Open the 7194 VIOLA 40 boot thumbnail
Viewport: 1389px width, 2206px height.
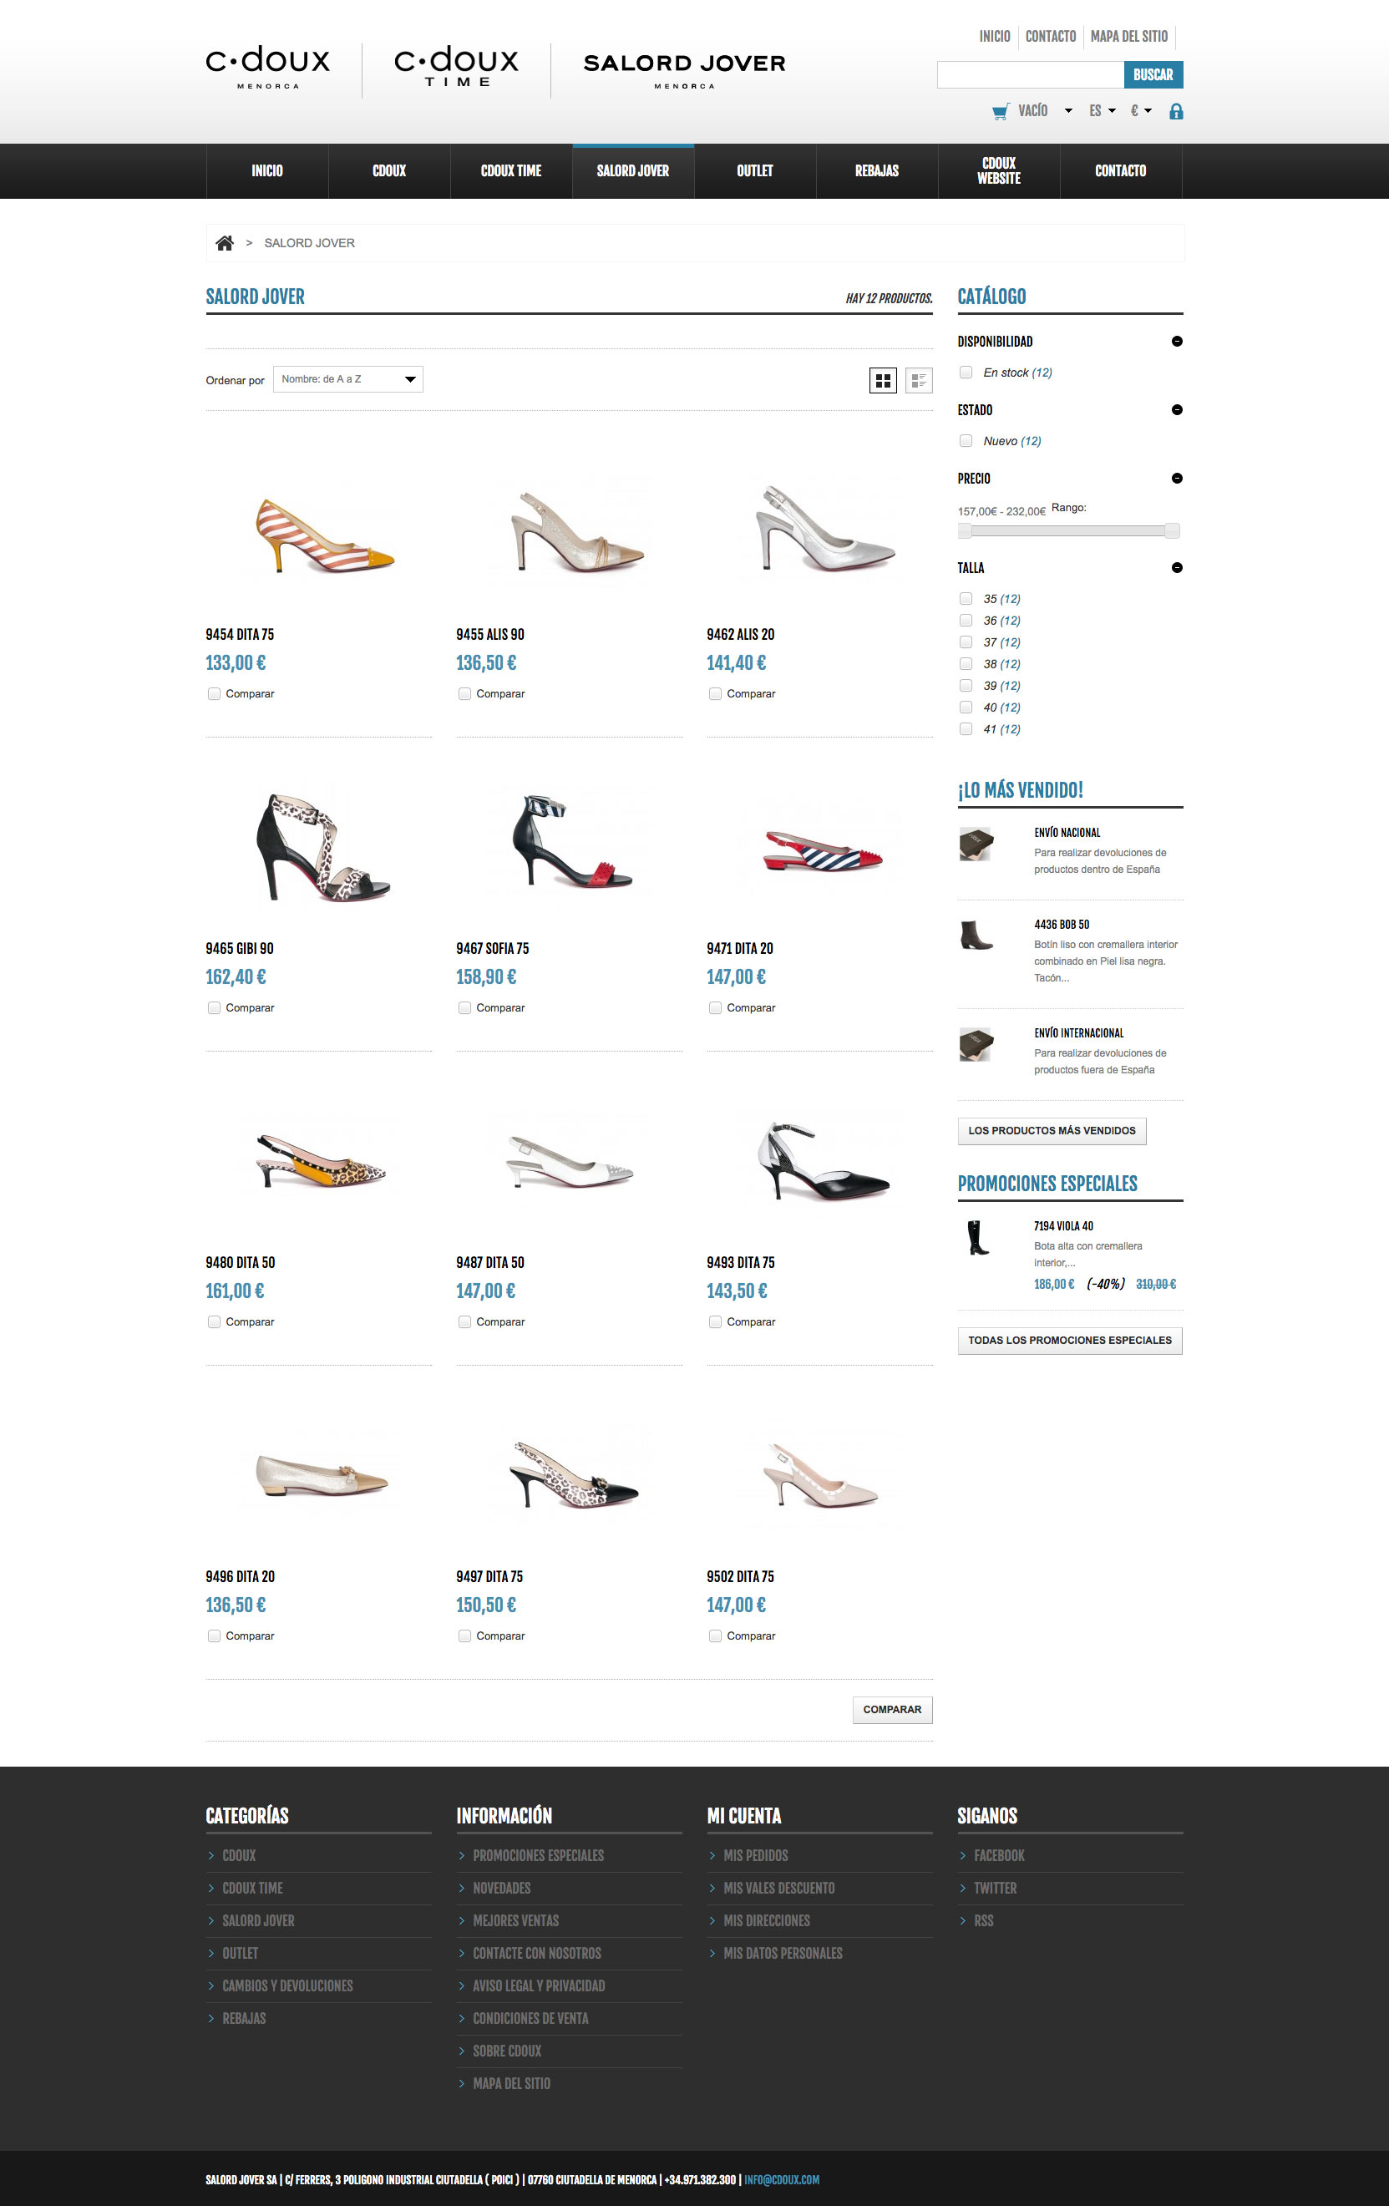pos(977,1237)
